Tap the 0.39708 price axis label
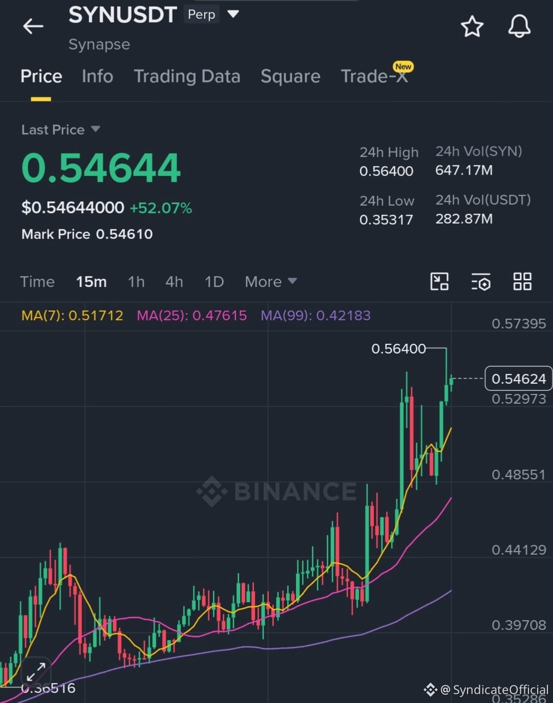553x703 pixels. point(519,625)
